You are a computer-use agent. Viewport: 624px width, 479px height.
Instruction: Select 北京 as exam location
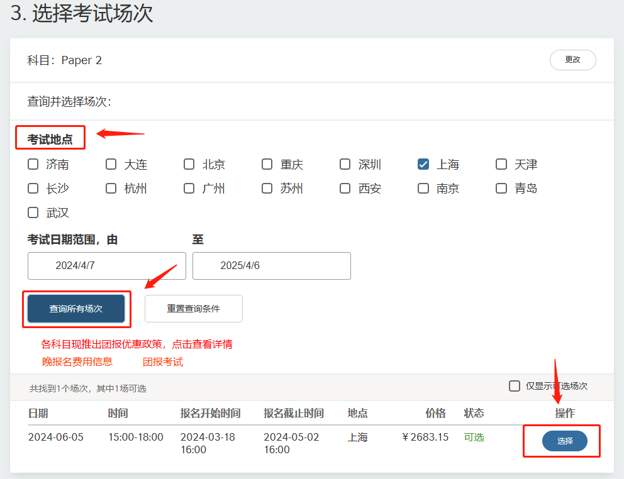(x=189, y=165)
